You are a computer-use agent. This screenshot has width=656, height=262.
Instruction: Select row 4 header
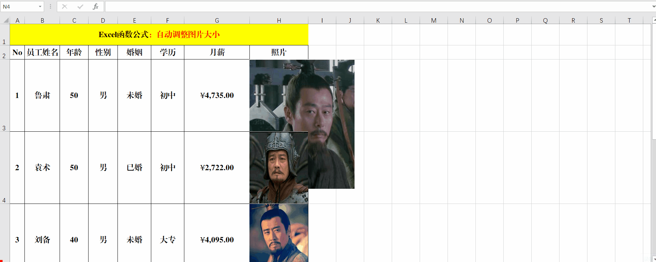5,167
